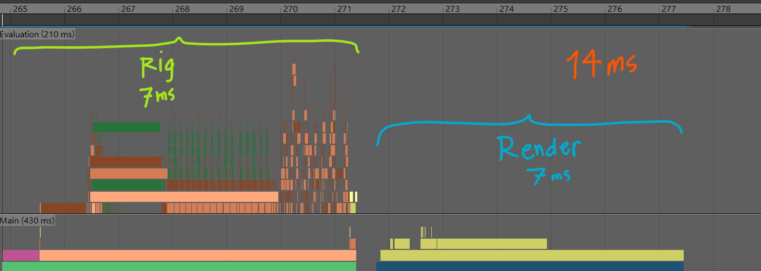Viewport: 761px width, 271px height.
Task: Click the 275 mark on the time ruler
Action: click(x=560, y=9)
